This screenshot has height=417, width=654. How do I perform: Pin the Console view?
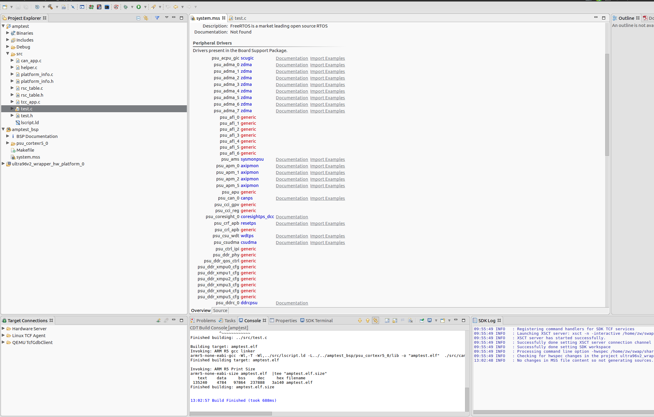pos(422,320)
